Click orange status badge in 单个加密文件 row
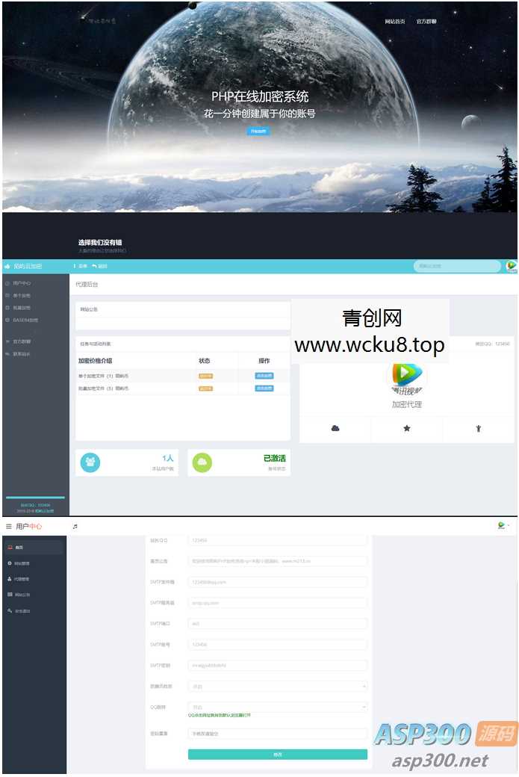This screenshot has width=519, height=777. [205, 376]
